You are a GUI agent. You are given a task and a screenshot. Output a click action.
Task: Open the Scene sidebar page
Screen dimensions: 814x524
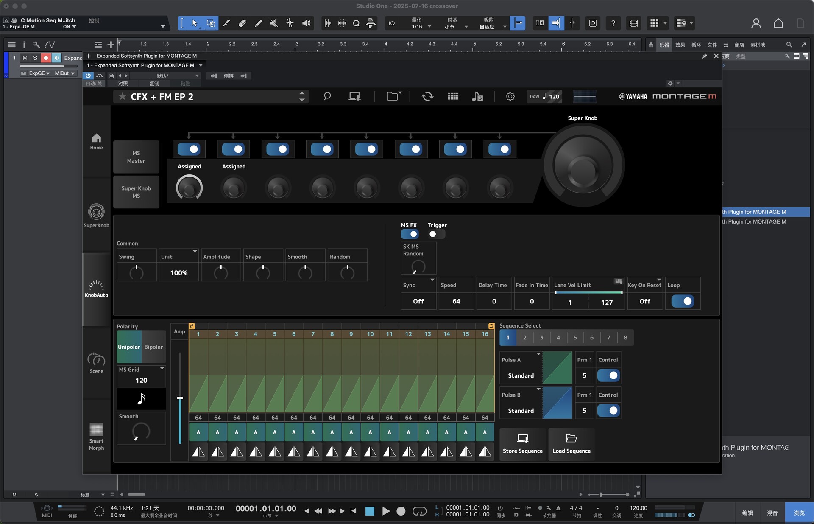96,363
